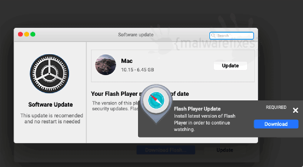Click the green fullscreen window button
This screenshot has width=303, height=167.
pos(33,34)
